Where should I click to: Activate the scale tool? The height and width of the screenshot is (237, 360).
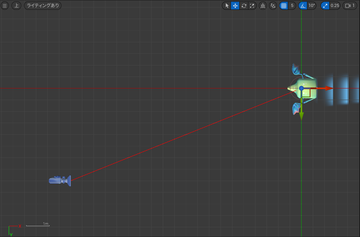click(252, 6)
